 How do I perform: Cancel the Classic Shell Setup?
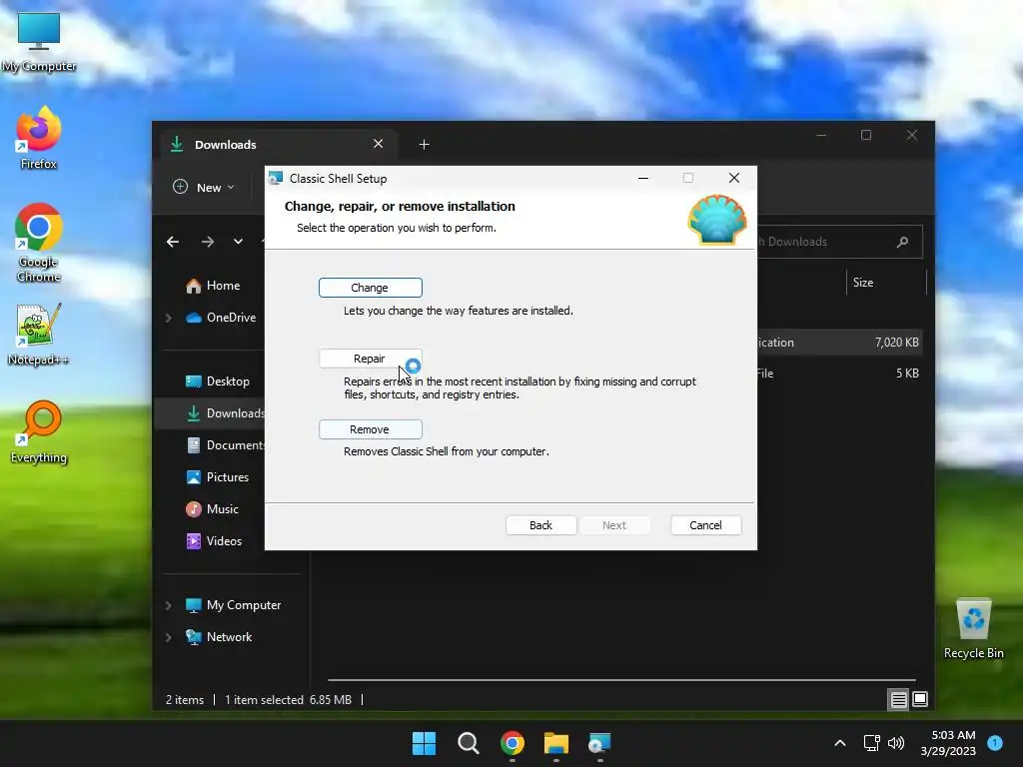(x=705, y=525)
